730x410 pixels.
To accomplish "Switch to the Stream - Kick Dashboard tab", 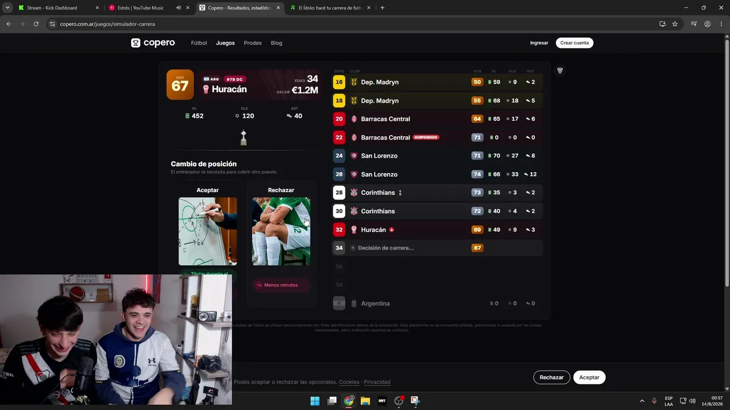I will tap(59, 8).
